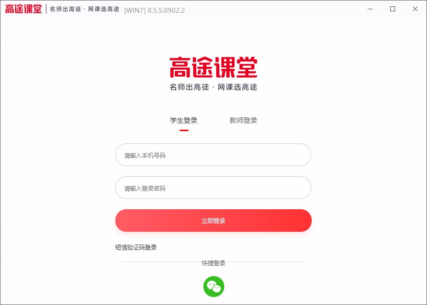Click the empty title bar area beside version text
The height and width of the screenshot is (305, 427).
point(272,9)
